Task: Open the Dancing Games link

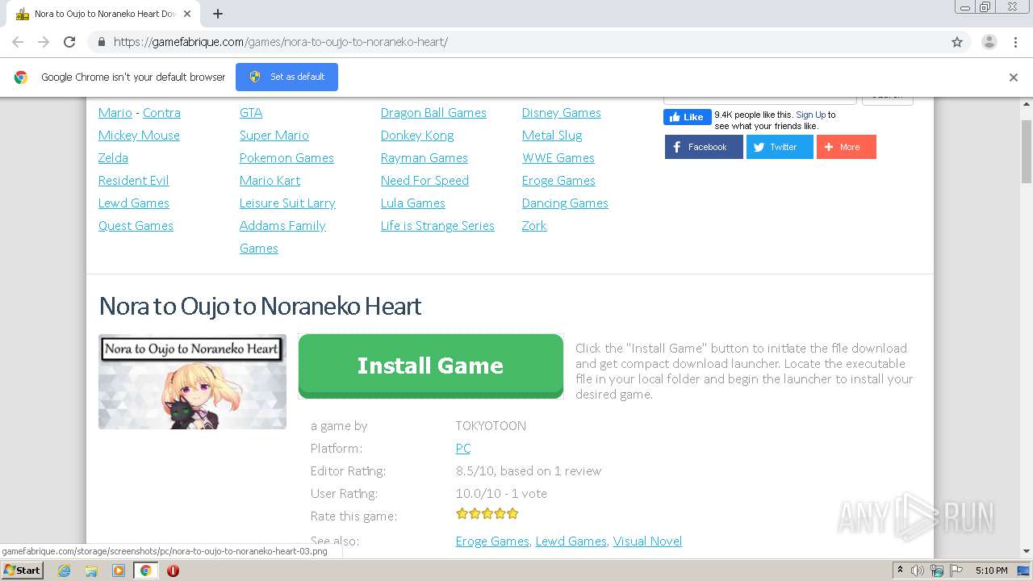Action: pos(565,203)
